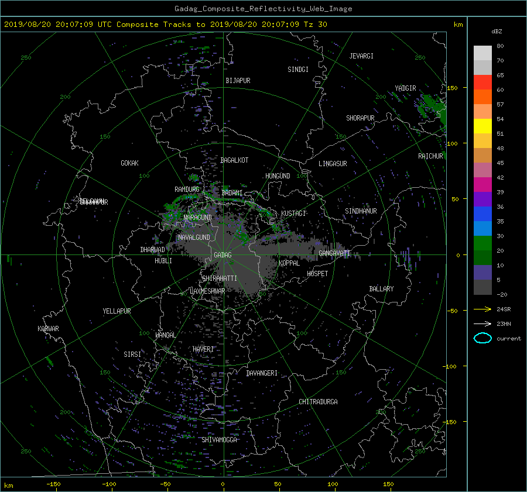Click the HUBLI city label

point(163,261)
